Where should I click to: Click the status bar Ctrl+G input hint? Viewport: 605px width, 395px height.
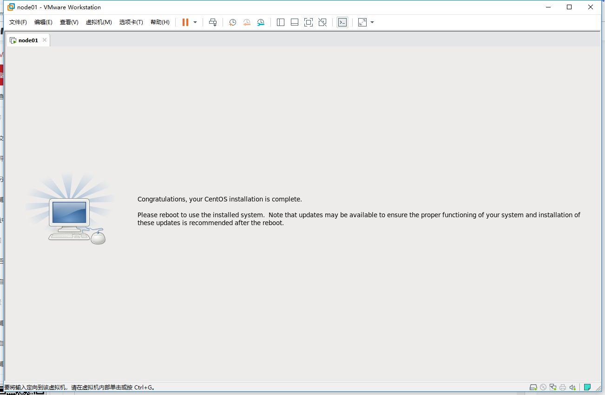79,387
